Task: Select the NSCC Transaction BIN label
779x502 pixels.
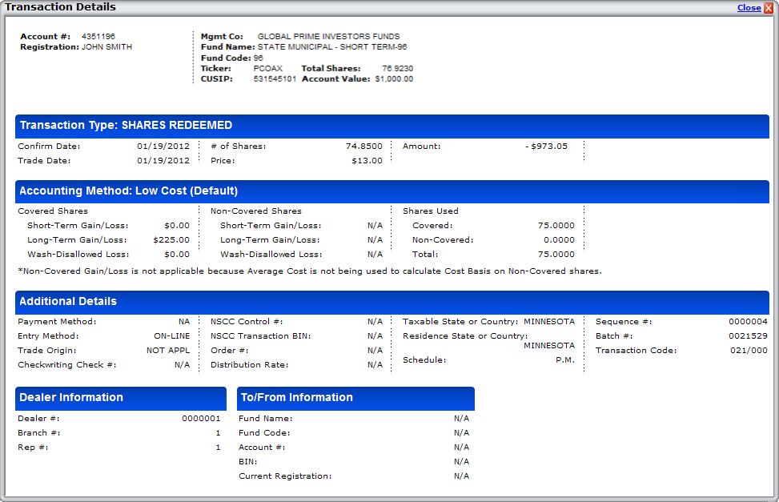Action: tap(261, 336)
